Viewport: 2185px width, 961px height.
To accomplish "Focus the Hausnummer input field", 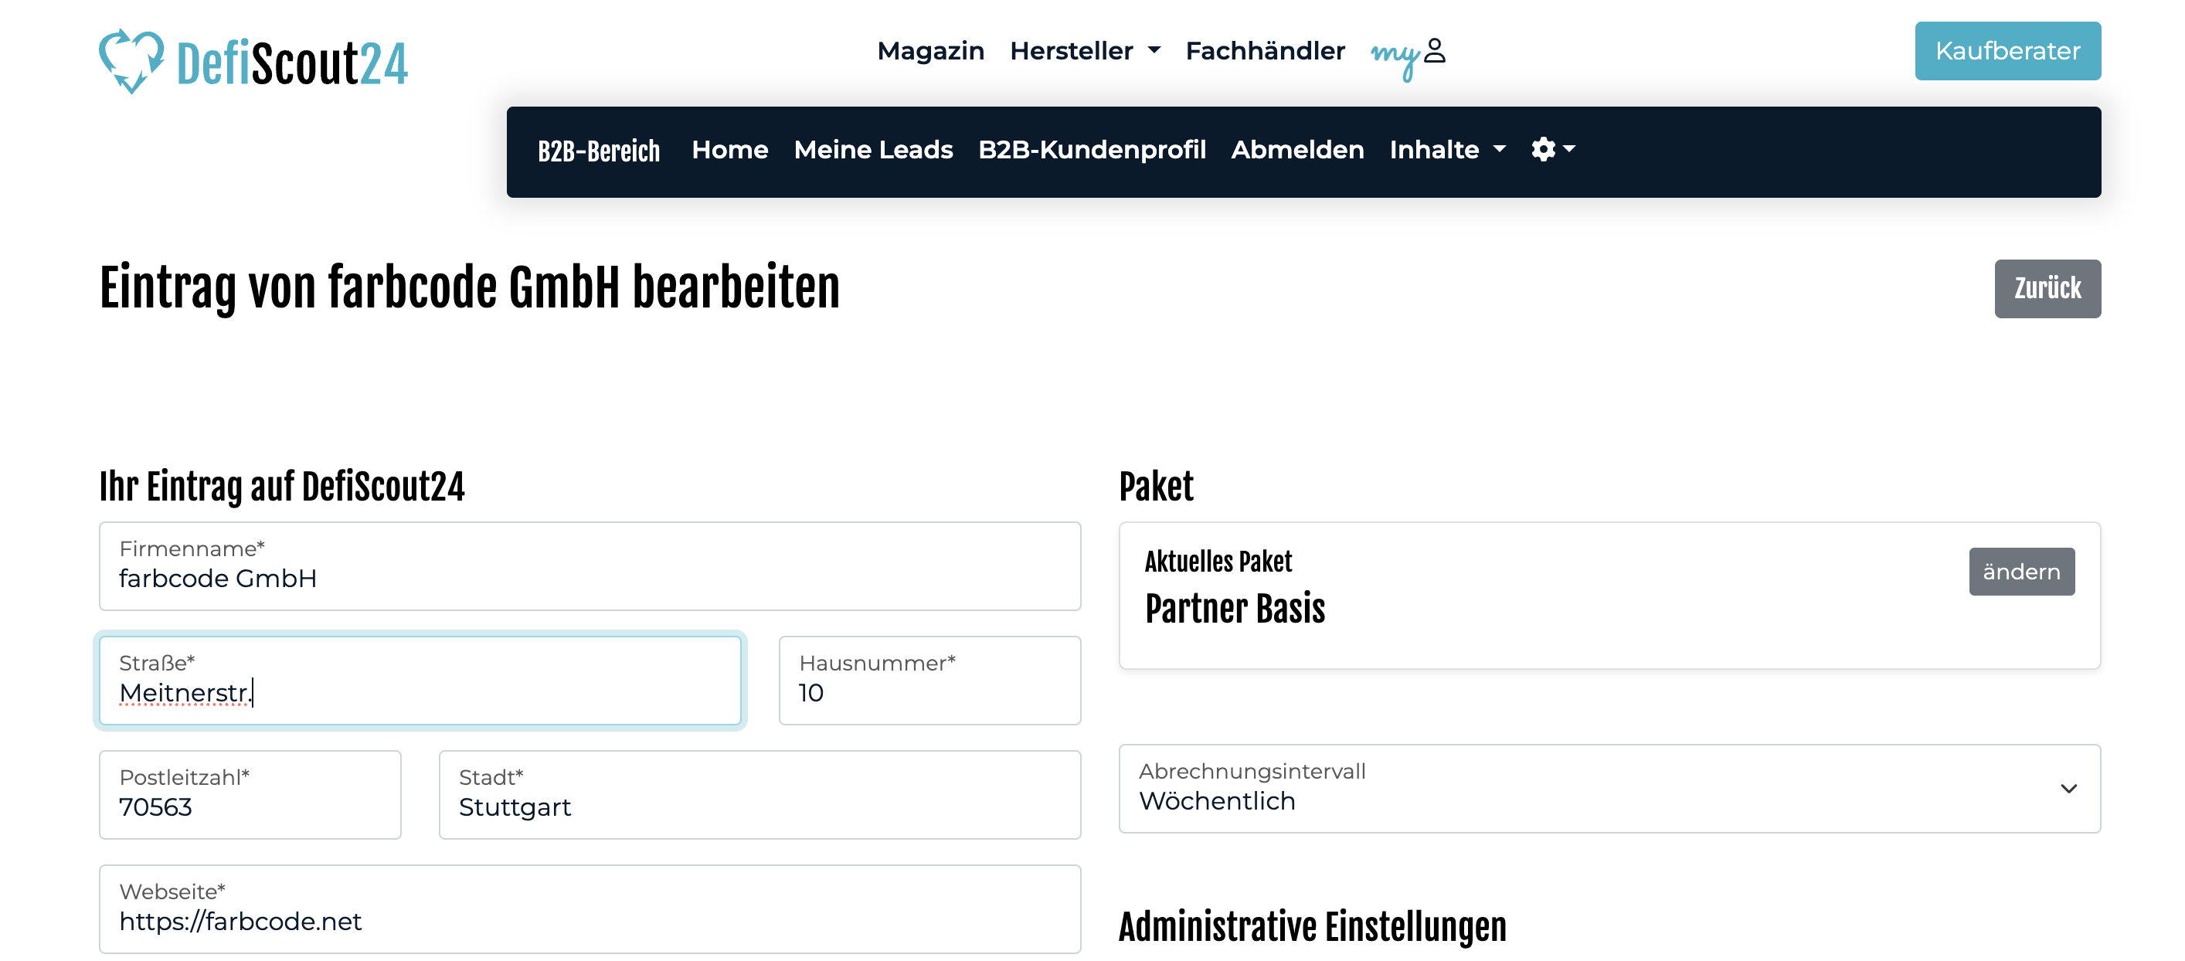I will tap(929, 681).
